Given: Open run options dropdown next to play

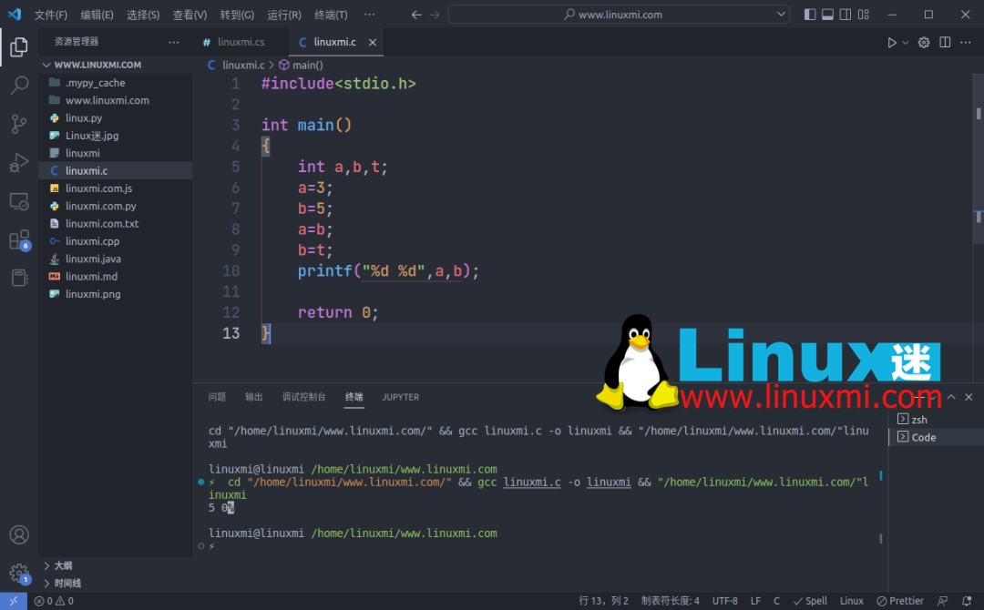Looking at the screenshot, I should click(x=905, y=43).
